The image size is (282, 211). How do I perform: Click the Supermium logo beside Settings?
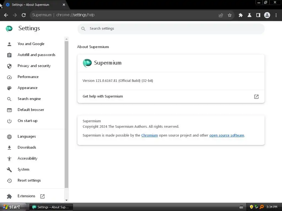[x=9, y=29]
